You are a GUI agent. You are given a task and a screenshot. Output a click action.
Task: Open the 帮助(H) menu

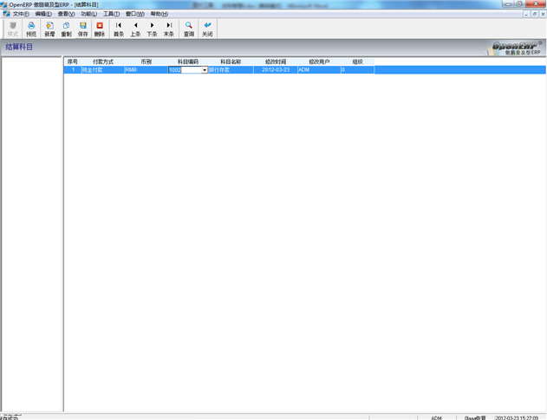(160, 14)
